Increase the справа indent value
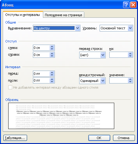This screenshot has width=138, height=144. (52, 54)
